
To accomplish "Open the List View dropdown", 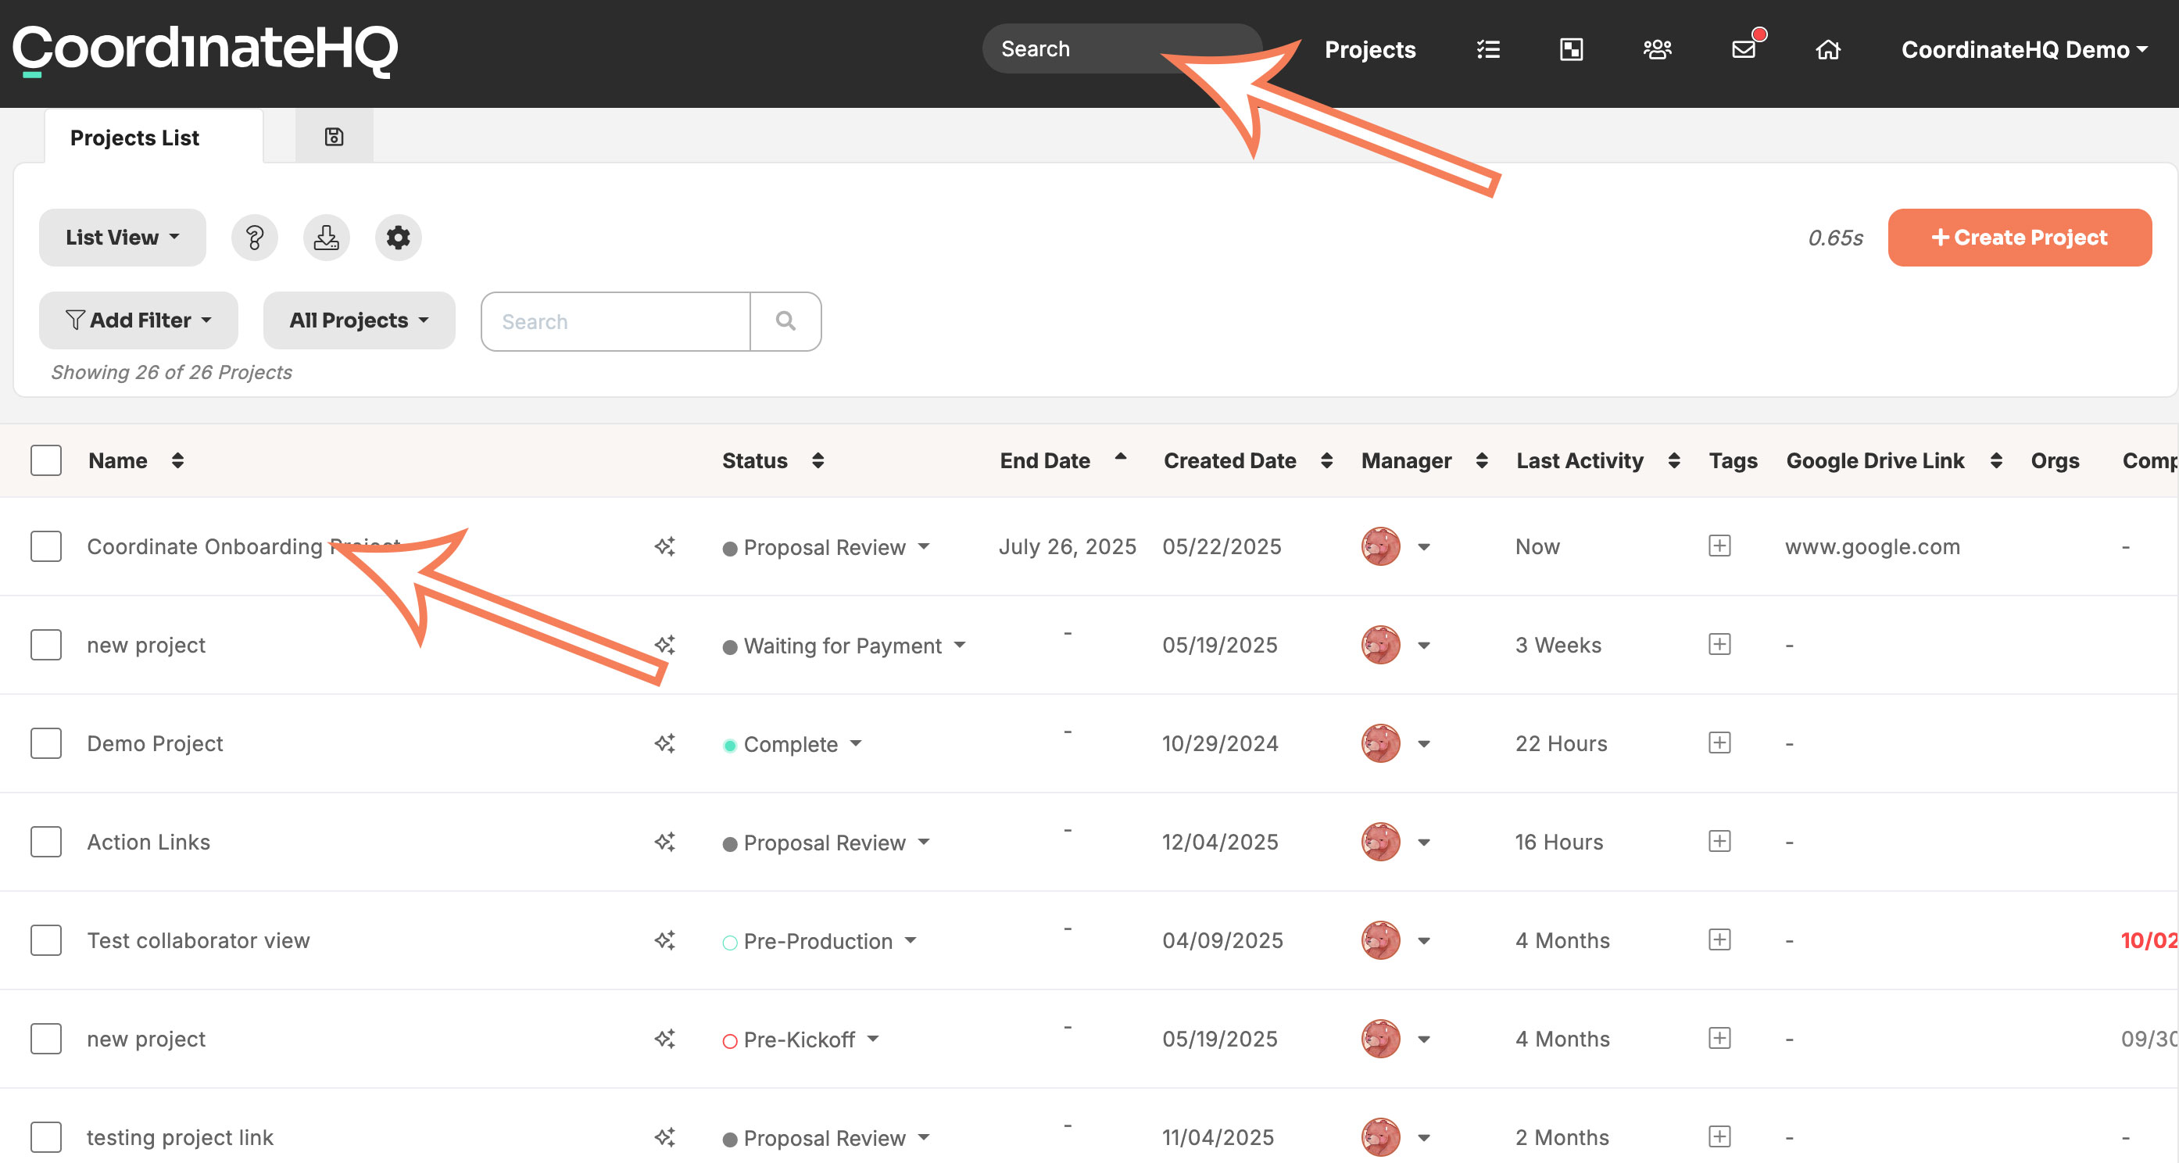I will point(123,238).
